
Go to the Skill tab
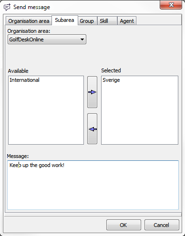[107, 21]
